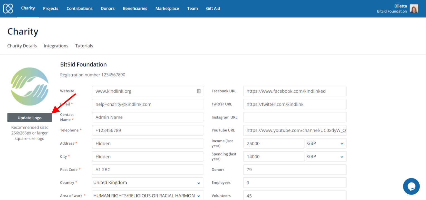
Task: Expand the Area of work dropdown
Action: (x=147, y=196)
